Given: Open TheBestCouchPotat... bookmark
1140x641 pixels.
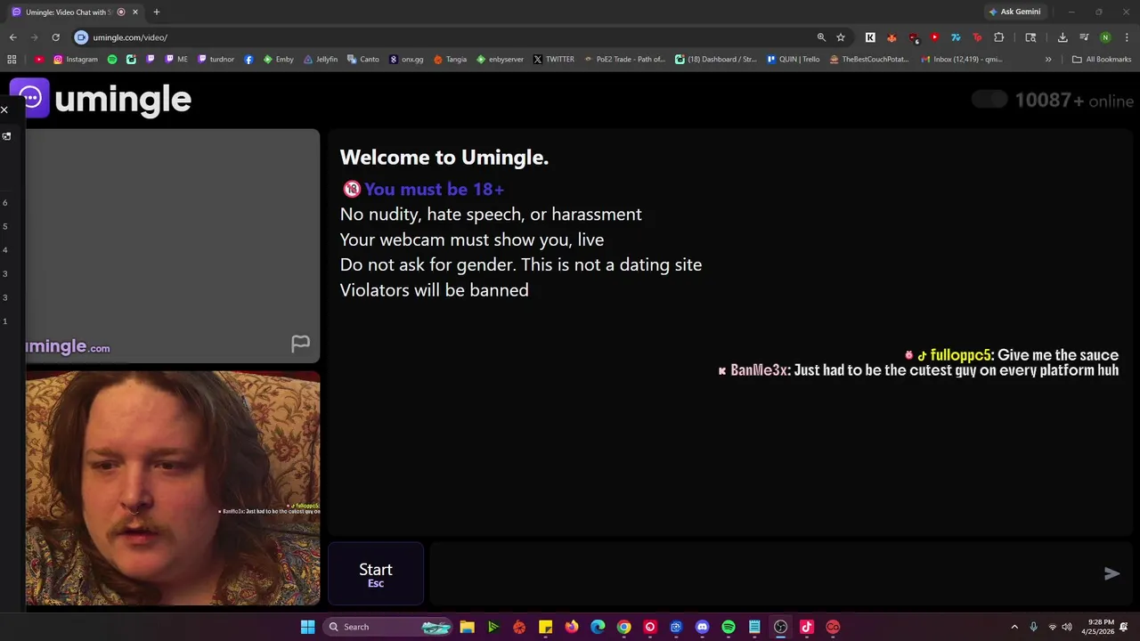Looking at the screenshot, I should pyautogui.click(x=868, y=60).
